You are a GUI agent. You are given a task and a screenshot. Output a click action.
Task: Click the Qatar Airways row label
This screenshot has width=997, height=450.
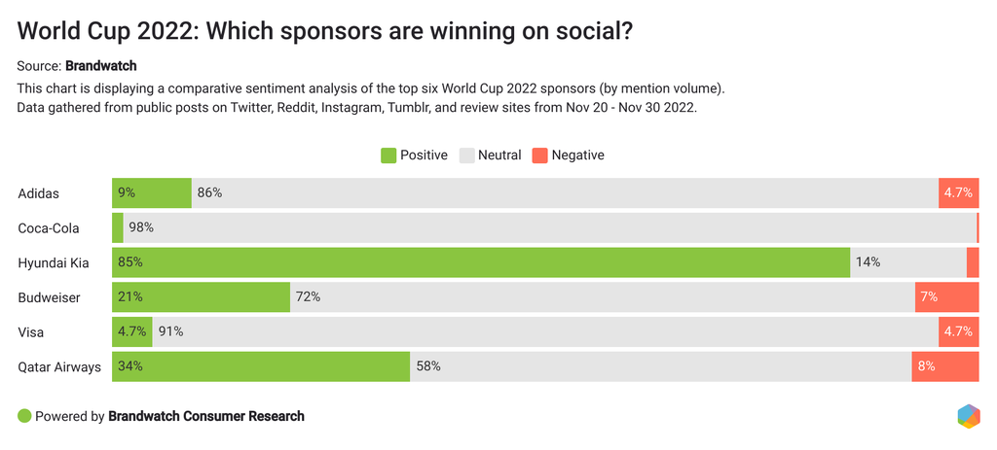pos(58,367)
